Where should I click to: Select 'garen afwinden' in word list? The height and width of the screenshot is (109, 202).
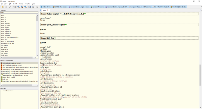5,23
